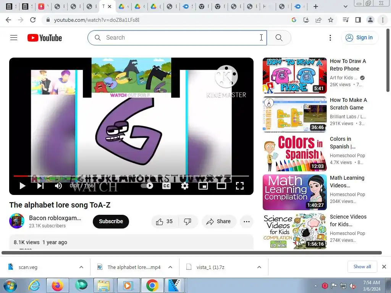Open How To Draw A Retro Phone thumbnail
The width and height of the screenshot is (391, 293).
point(294,76)
